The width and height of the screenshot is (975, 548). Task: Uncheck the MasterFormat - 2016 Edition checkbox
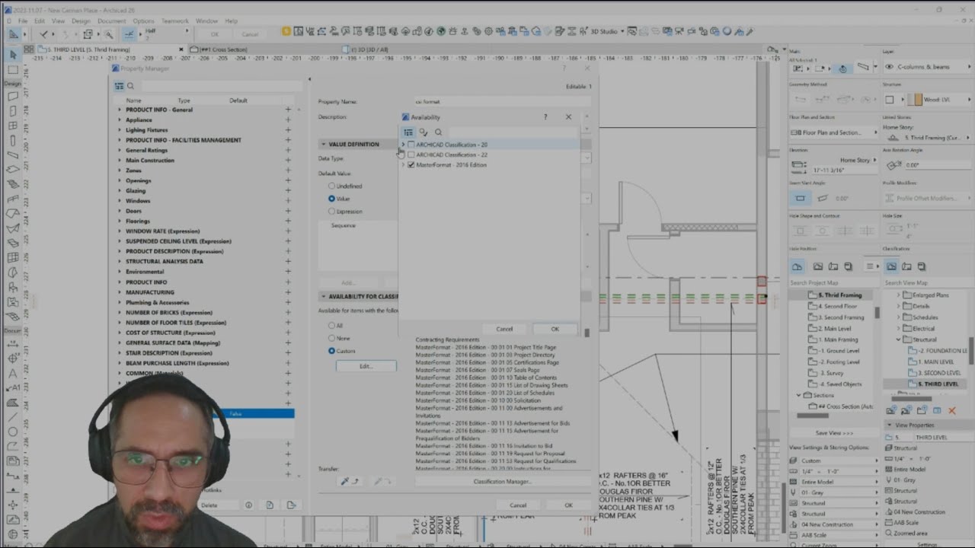(411, 164)
